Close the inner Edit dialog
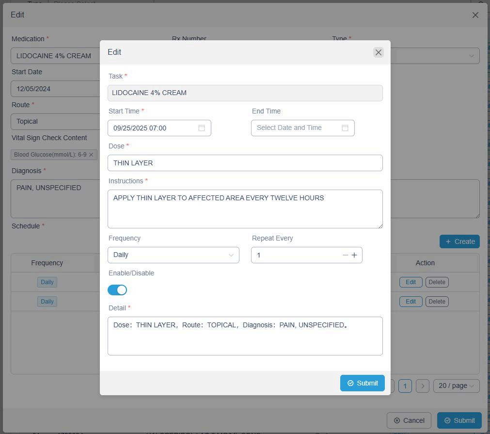The image size is (490, 434). point(379,52)
